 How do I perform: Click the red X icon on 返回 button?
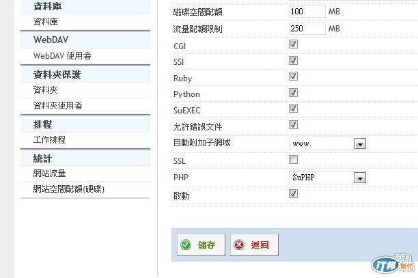pos(239,245)
